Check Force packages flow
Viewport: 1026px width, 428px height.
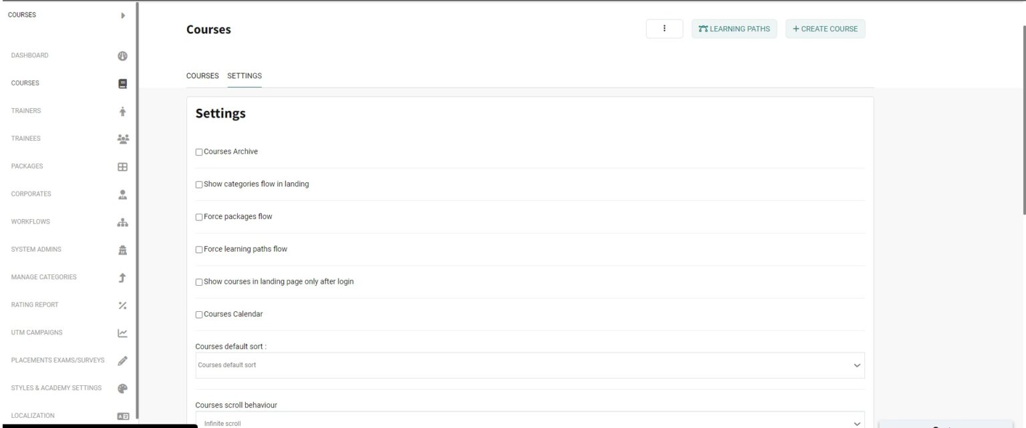(x=198, y=216)
